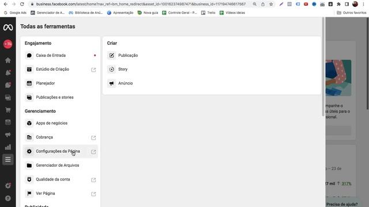Open Google Ads bookmark
This screenshot has height=207, width=369.
point(15,13)
